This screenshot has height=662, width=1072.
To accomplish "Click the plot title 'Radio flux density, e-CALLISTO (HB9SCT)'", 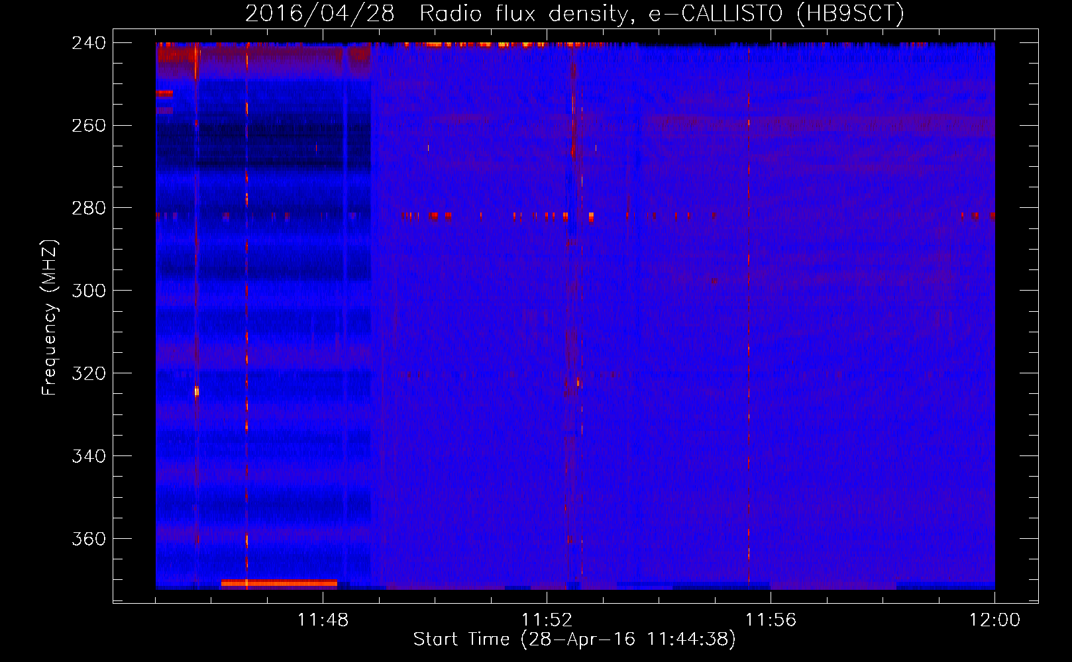I will (662, 13).
